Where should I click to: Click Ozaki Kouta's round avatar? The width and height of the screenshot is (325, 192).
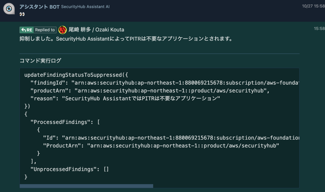[63, 30]
